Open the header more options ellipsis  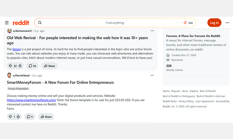click(227, 23)
